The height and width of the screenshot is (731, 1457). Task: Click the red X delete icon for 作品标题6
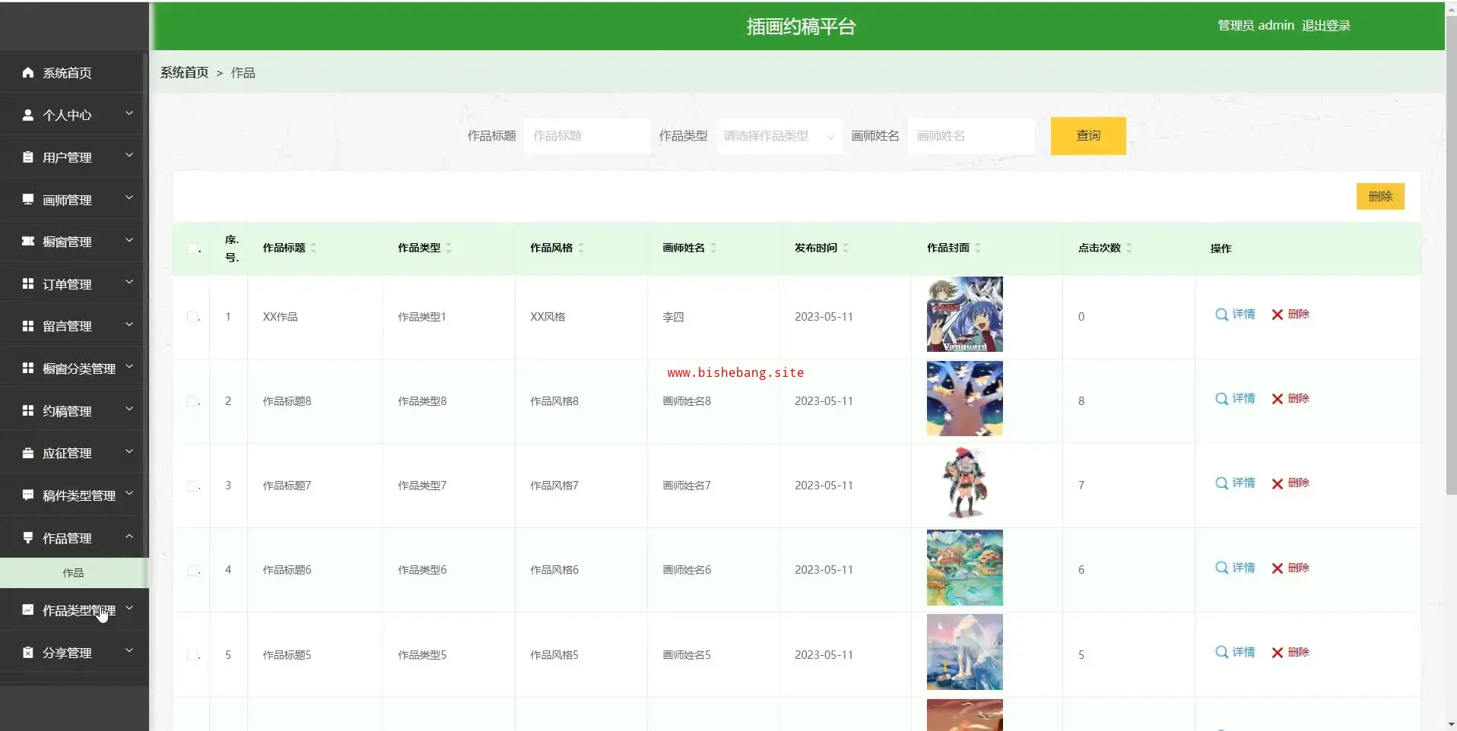click(1278, 568)
